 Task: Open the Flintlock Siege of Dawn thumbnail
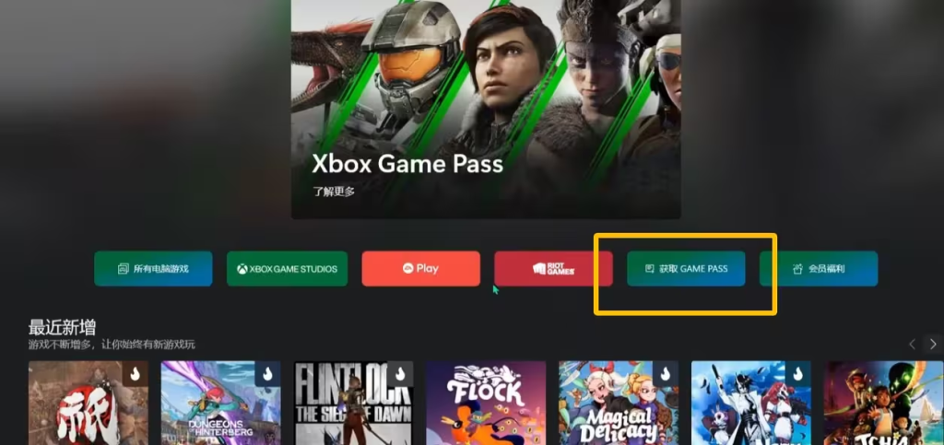353,403
